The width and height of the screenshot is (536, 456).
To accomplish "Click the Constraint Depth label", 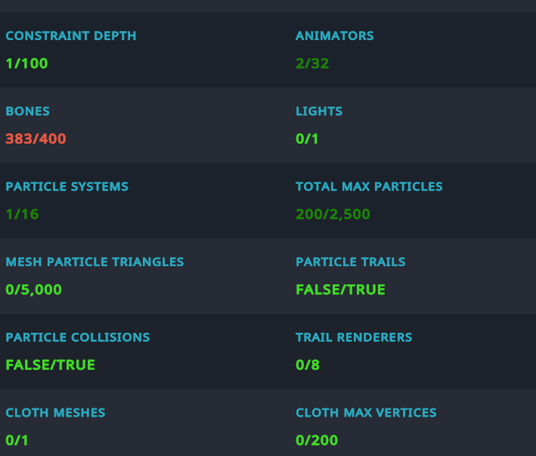I will click(x=71, y=36).
